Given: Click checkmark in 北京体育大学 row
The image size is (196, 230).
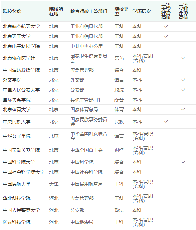Looking at the screenshot, I should [x=183, y=110].
